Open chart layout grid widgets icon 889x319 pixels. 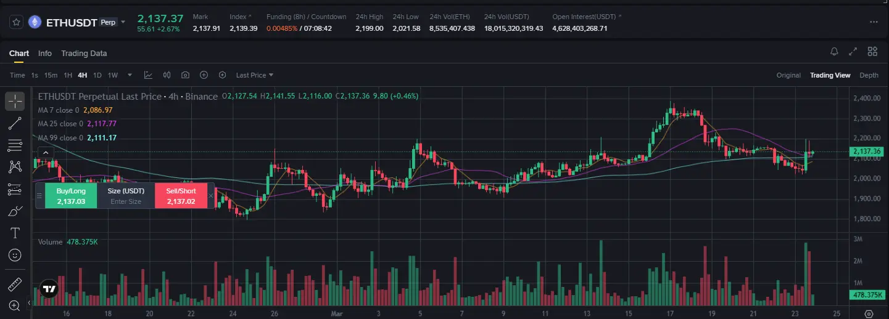click(872, 52)
